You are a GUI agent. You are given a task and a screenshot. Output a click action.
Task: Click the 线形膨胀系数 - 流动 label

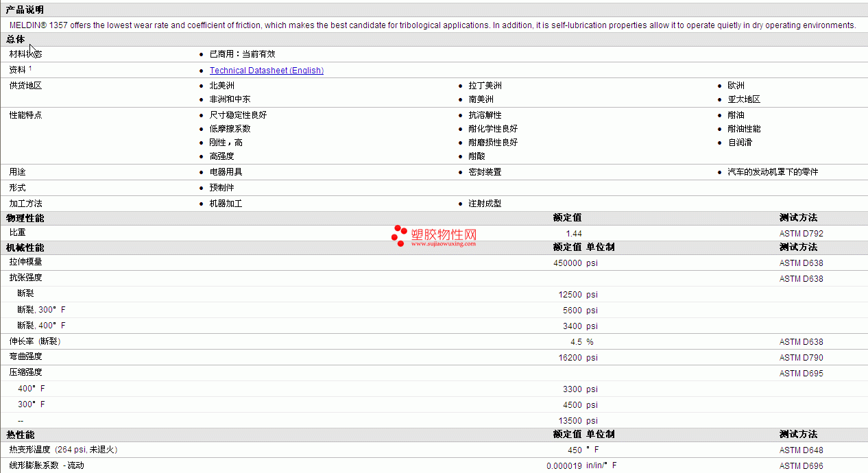click(47, 465)
